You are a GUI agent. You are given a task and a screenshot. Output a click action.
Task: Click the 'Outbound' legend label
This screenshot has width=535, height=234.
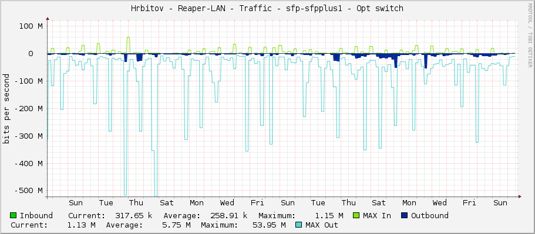[x=430, y=216]
